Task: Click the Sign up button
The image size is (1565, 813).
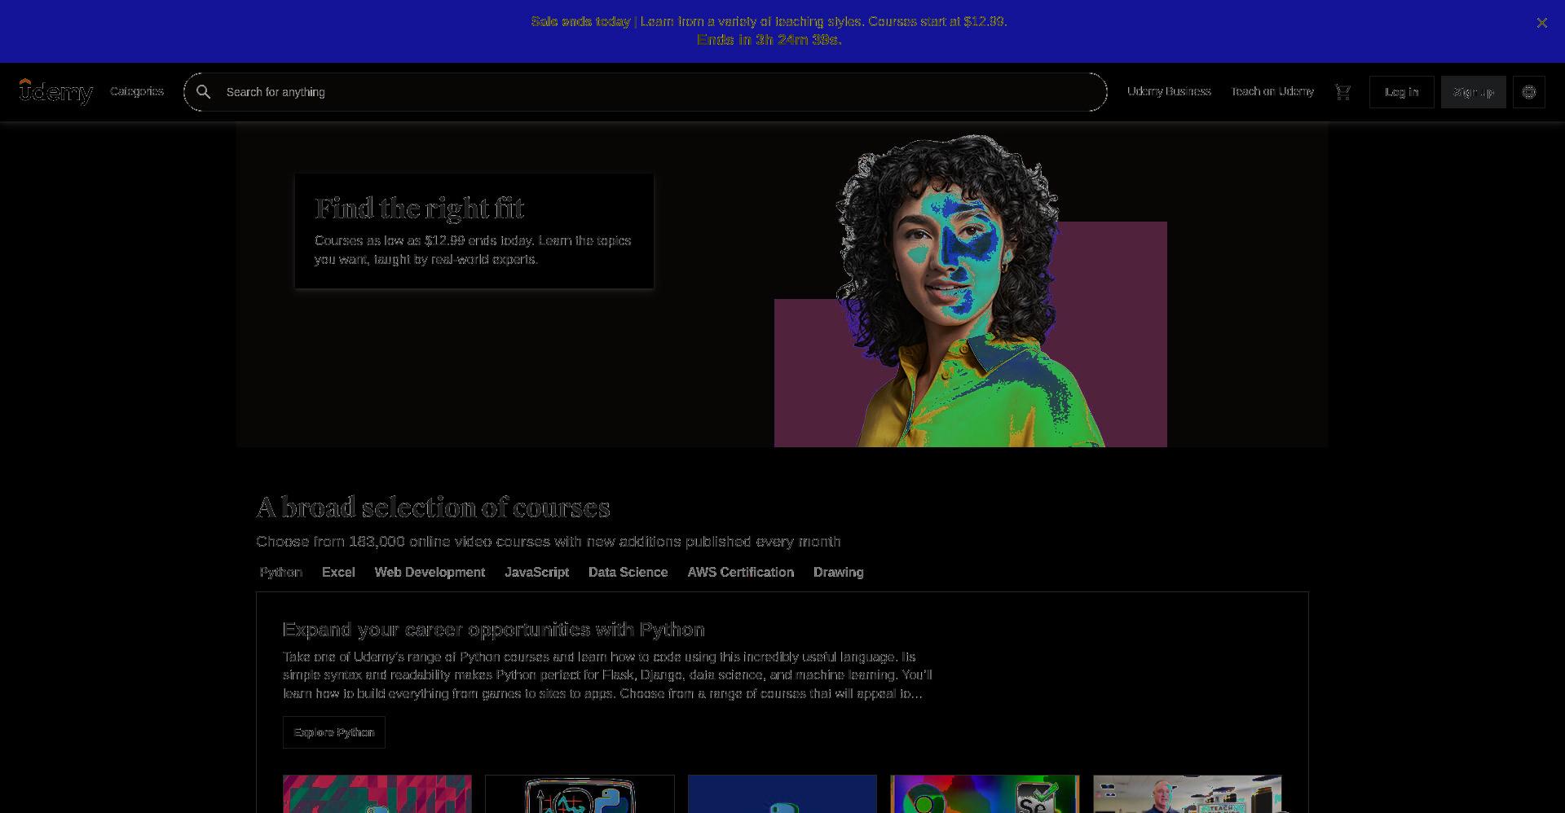Action: [1474, 92]
